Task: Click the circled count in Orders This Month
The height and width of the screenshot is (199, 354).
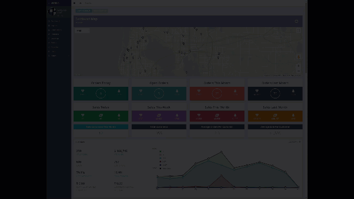Action: [x=217, y=93]
